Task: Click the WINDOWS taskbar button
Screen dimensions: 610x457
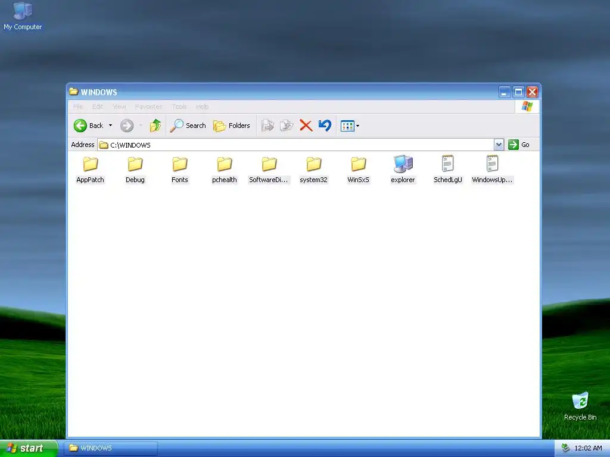Action: tap(111, 448)
